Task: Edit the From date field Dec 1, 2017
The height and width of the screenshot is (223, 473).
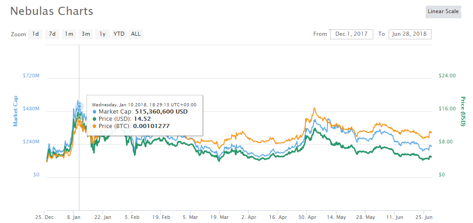Action: coord(352,34)
